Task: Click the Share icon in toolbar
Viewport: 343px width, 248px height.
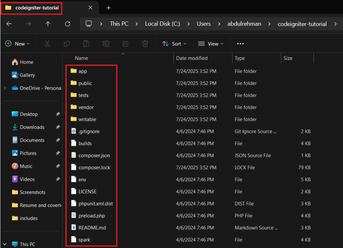Action: (125, 44)
